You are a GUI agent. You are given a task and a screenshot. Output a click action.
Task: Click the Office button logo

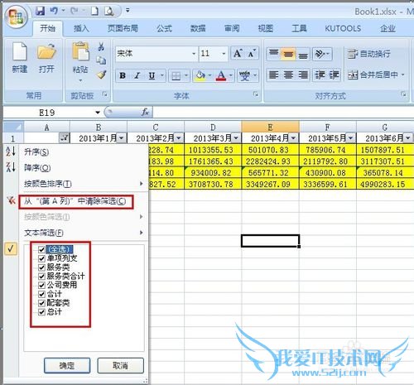(x=16, y=17)
